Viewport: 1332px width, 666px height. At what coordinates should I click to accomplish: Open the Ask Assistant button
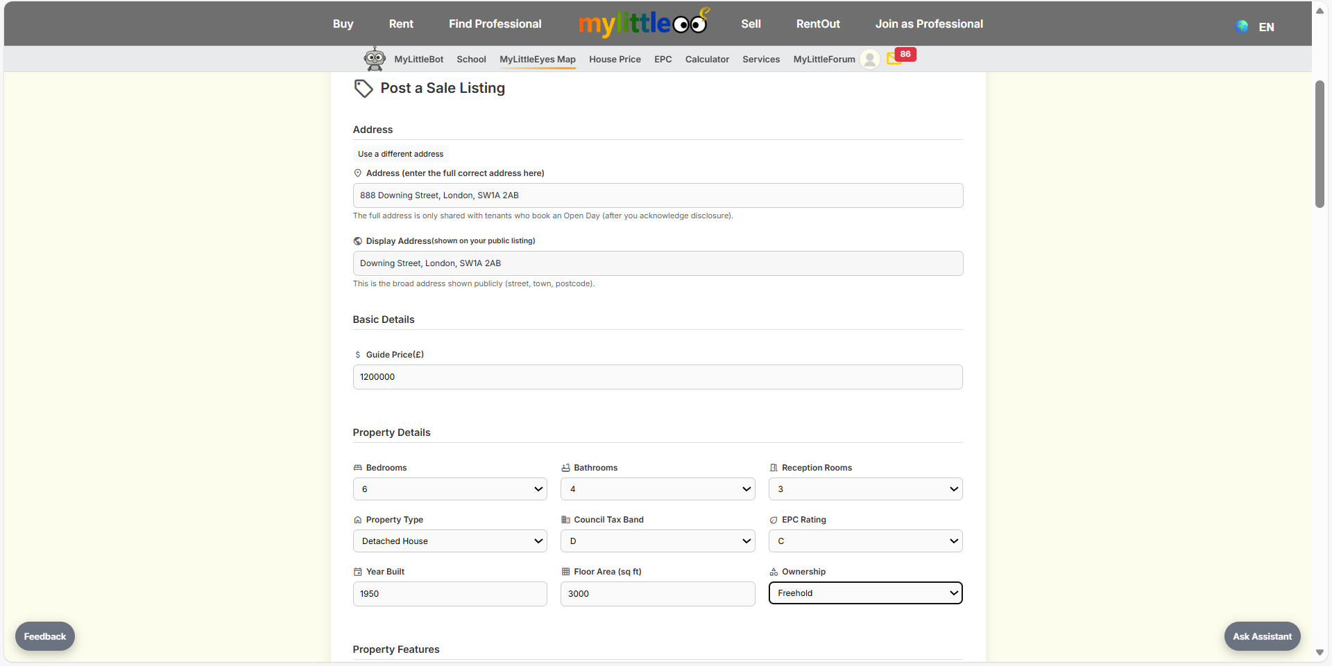point(1262,636)
